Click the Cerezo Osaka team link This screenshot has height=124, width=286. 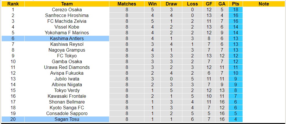[67, 10]
